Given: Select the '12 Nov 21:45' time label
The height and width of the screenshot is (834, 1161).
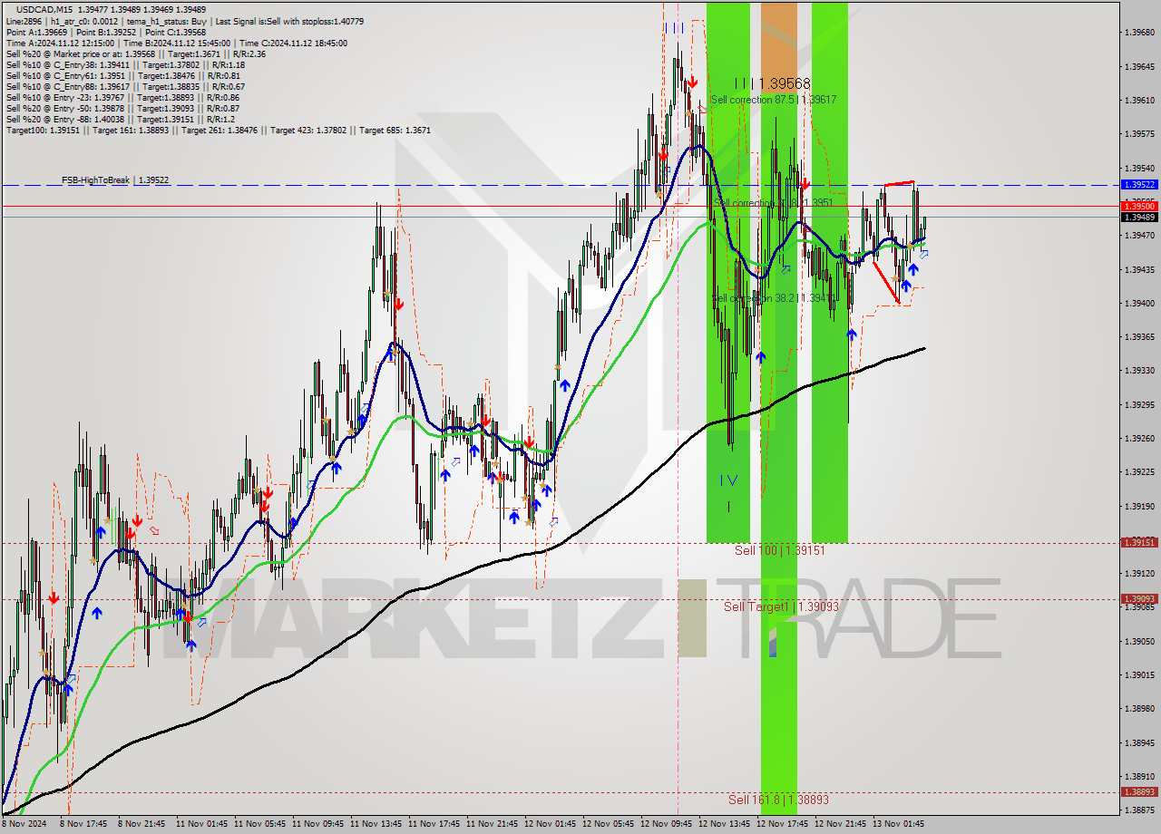Looking at the screenshot, I should (840, 824).
